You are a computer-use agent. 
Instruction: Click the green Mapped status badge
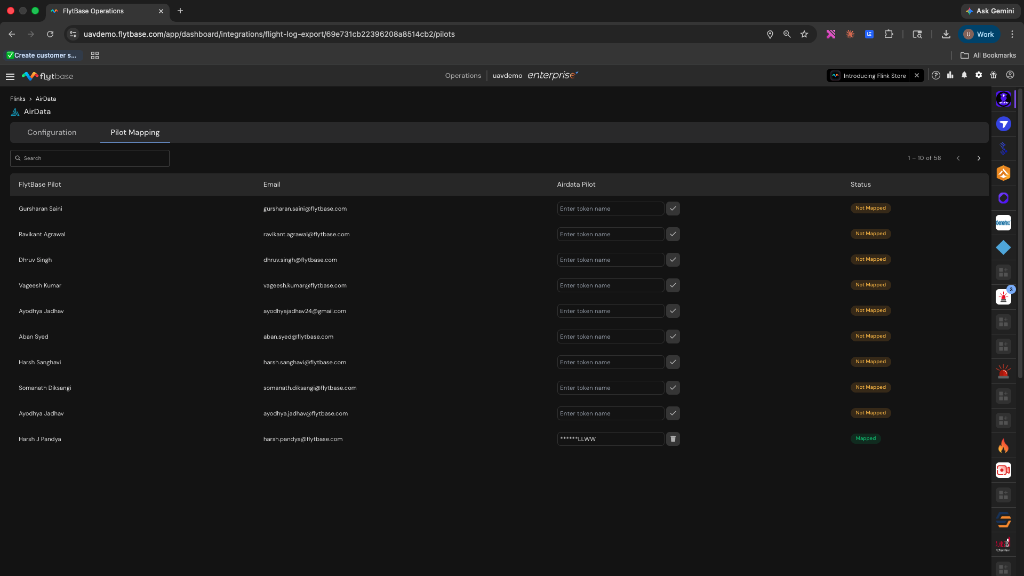coord(866,438)
